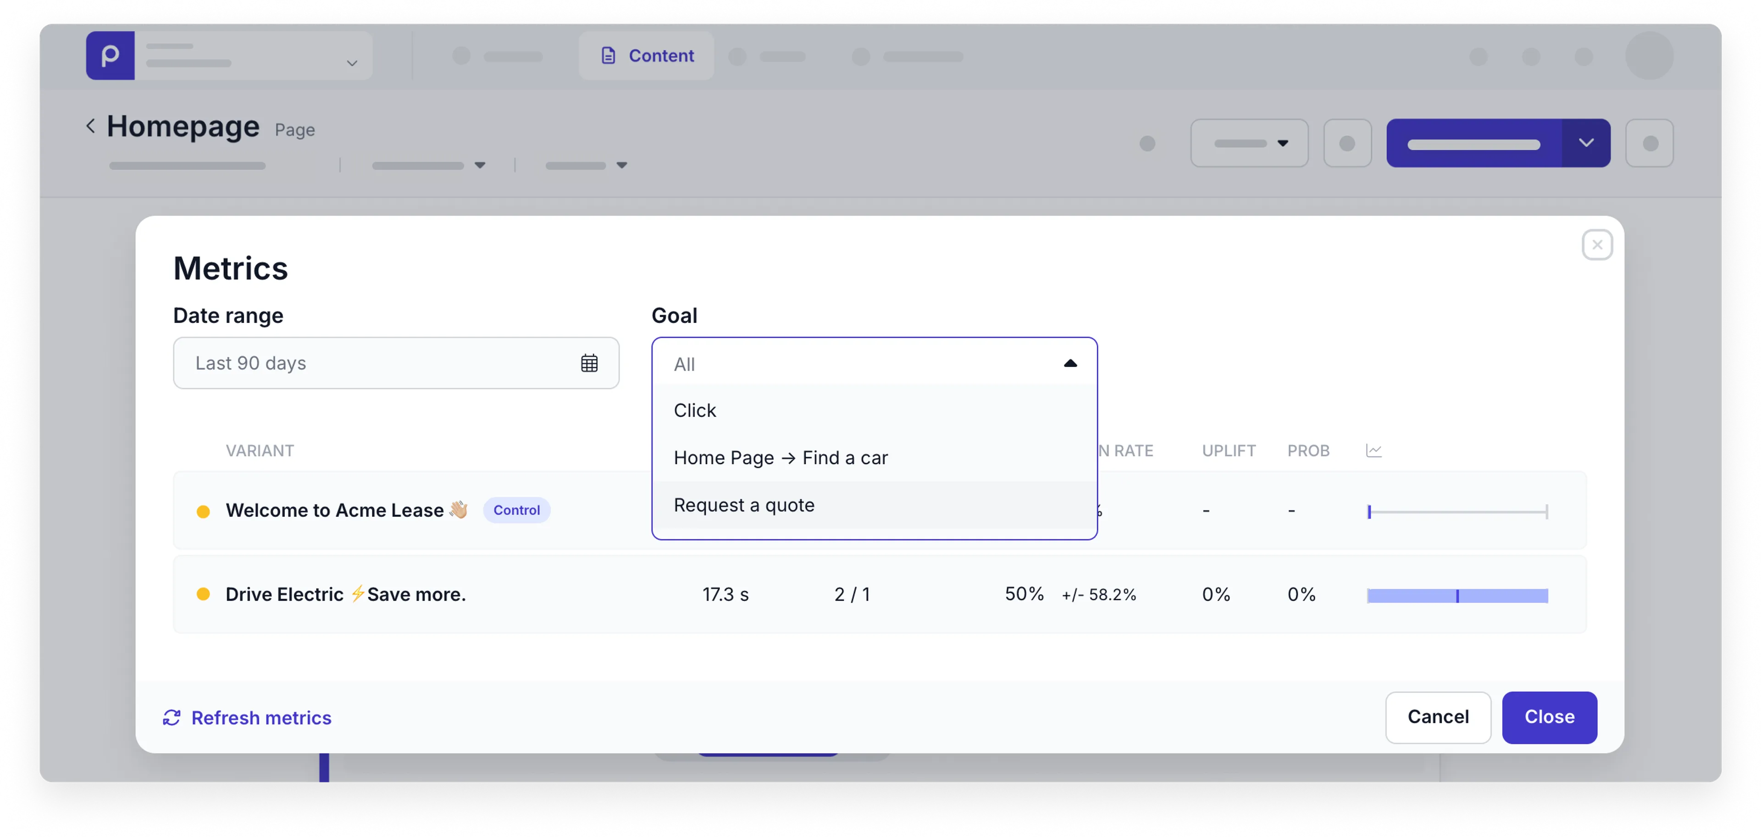Toggle the status dot beside Drive Electric

tap(204, 594)
